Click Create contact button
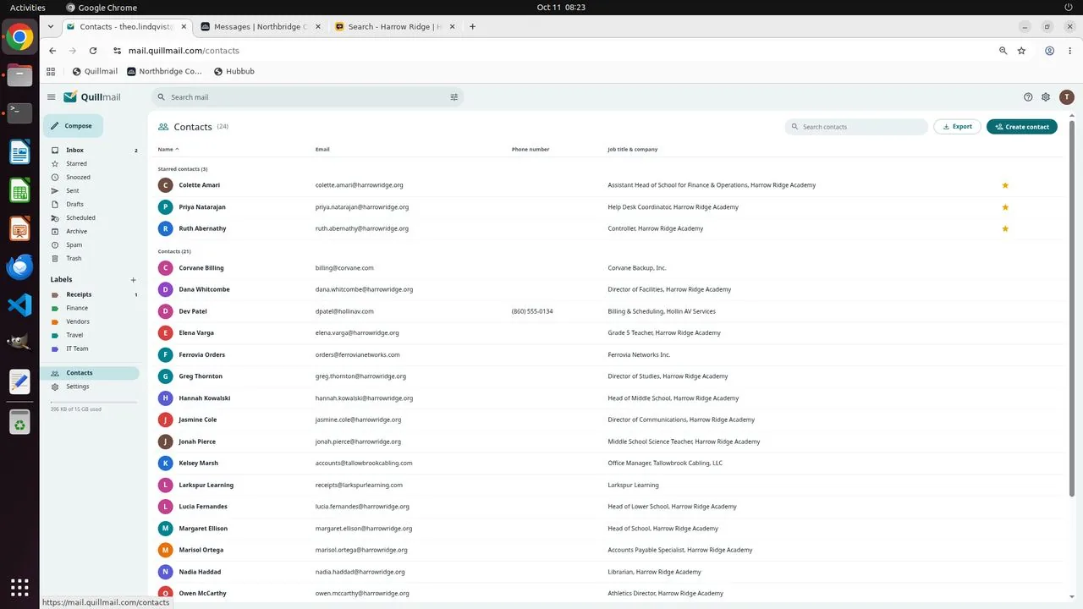1083x609 pixels. [x=1022, y=127]
